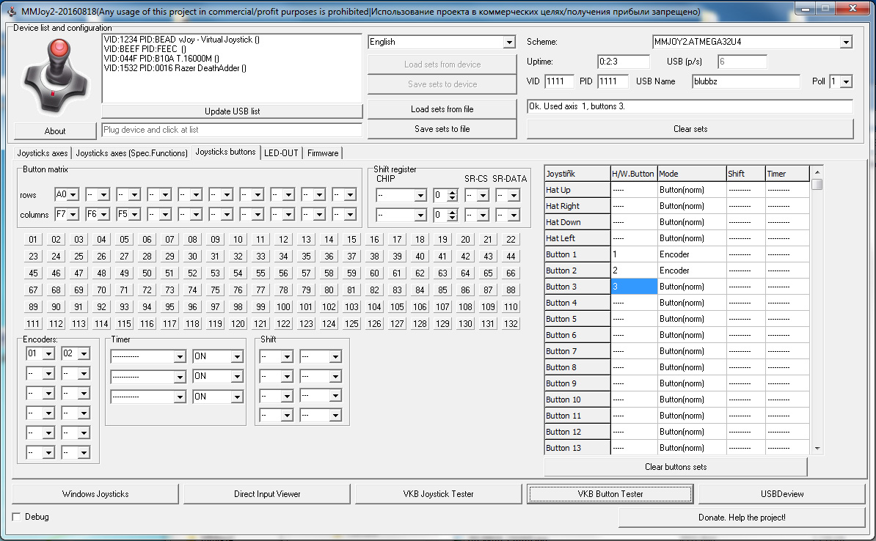Open first Shift group dropdown

pyautogui.click(x=287, y=357)
